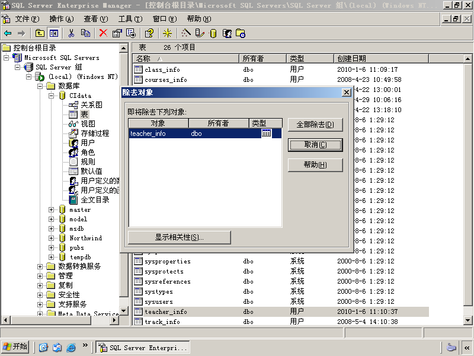Select teacher_info in the drop objects list
Screen dimensions: 474x356
[x=205, y=133]
